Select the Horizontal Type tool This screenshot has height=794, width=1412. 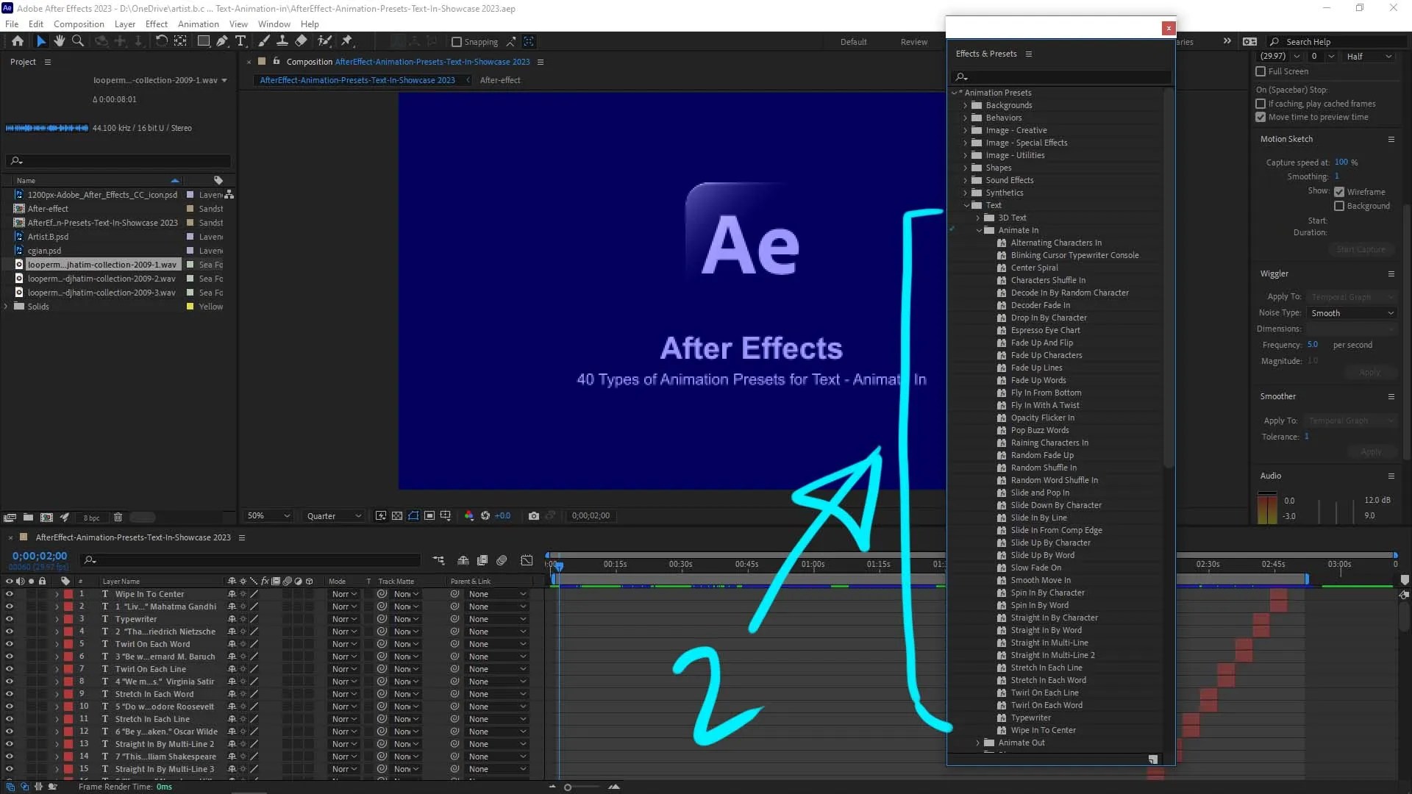coord(240,41)
